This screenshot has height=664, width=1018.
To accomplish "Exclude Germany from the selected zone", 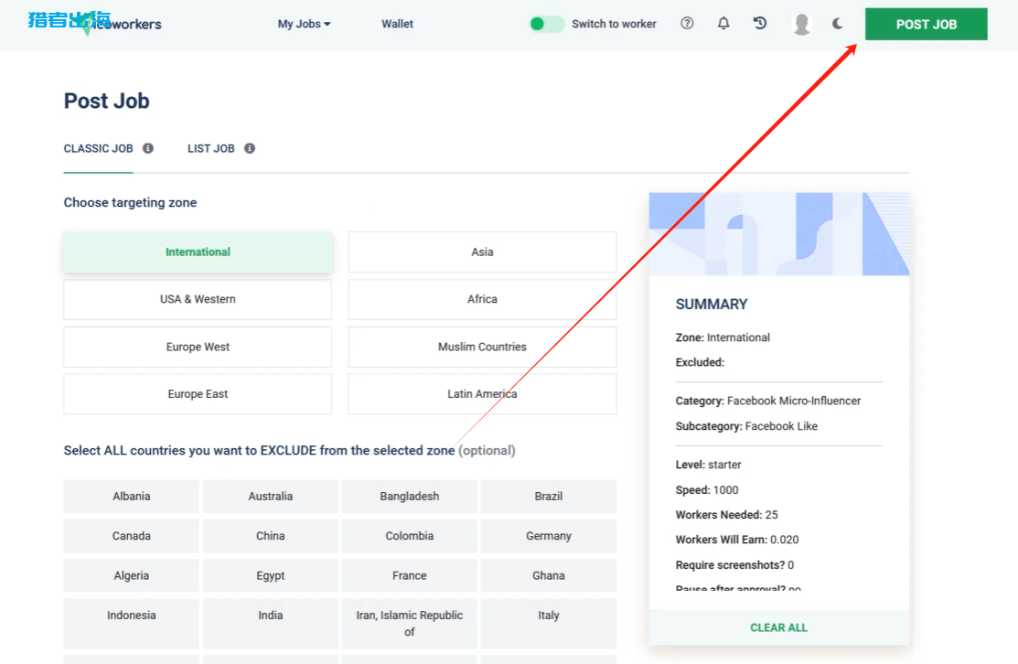I will click(548, 536).
